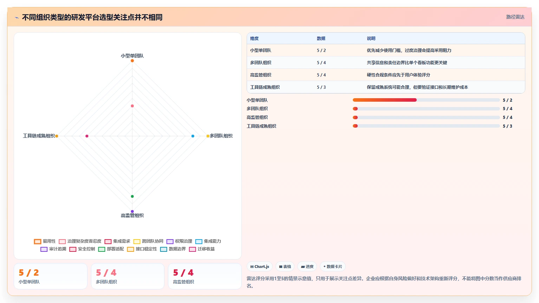Click the 迁移收益 magenta legend swatch

pyautogui.click(x=192, y=249)
